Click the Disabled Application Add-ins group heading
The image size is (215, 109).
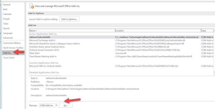pyautogui.click(x=44, y=73)
